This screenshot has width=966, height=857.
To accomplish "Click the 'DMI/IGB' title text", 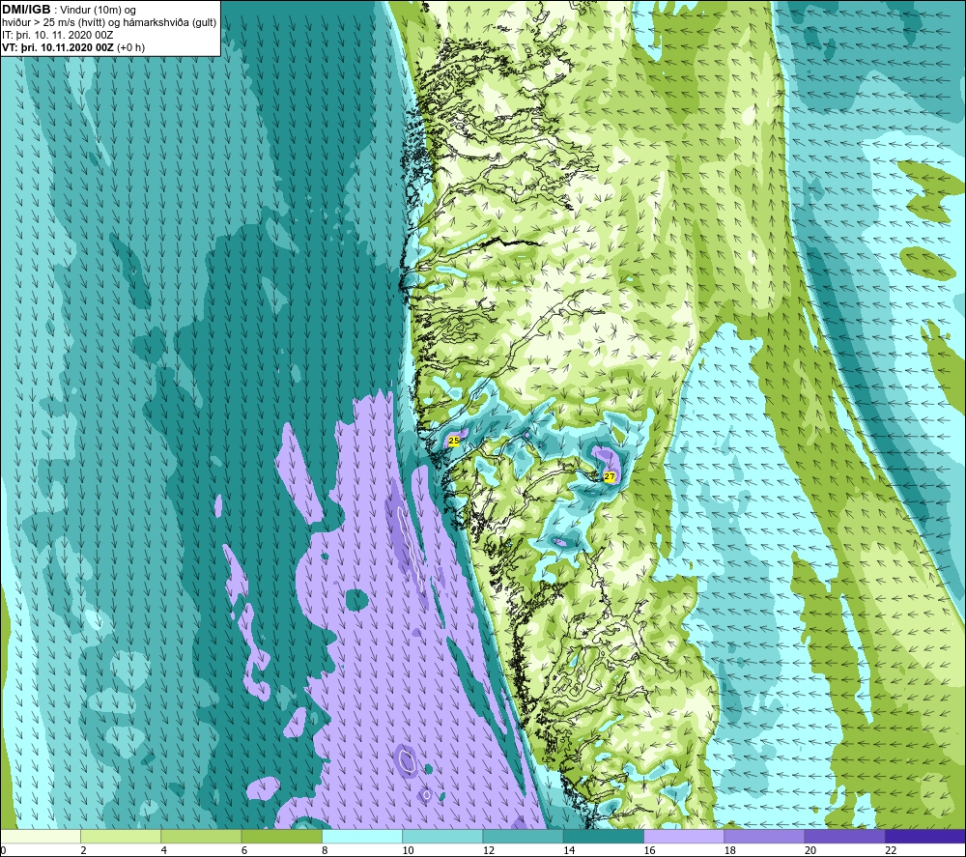I will click(x=26, y=10).
